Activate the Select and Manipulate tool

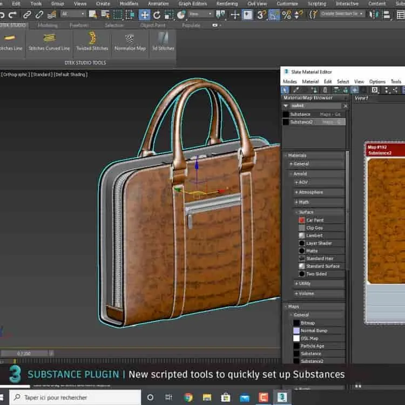(235, 15)
